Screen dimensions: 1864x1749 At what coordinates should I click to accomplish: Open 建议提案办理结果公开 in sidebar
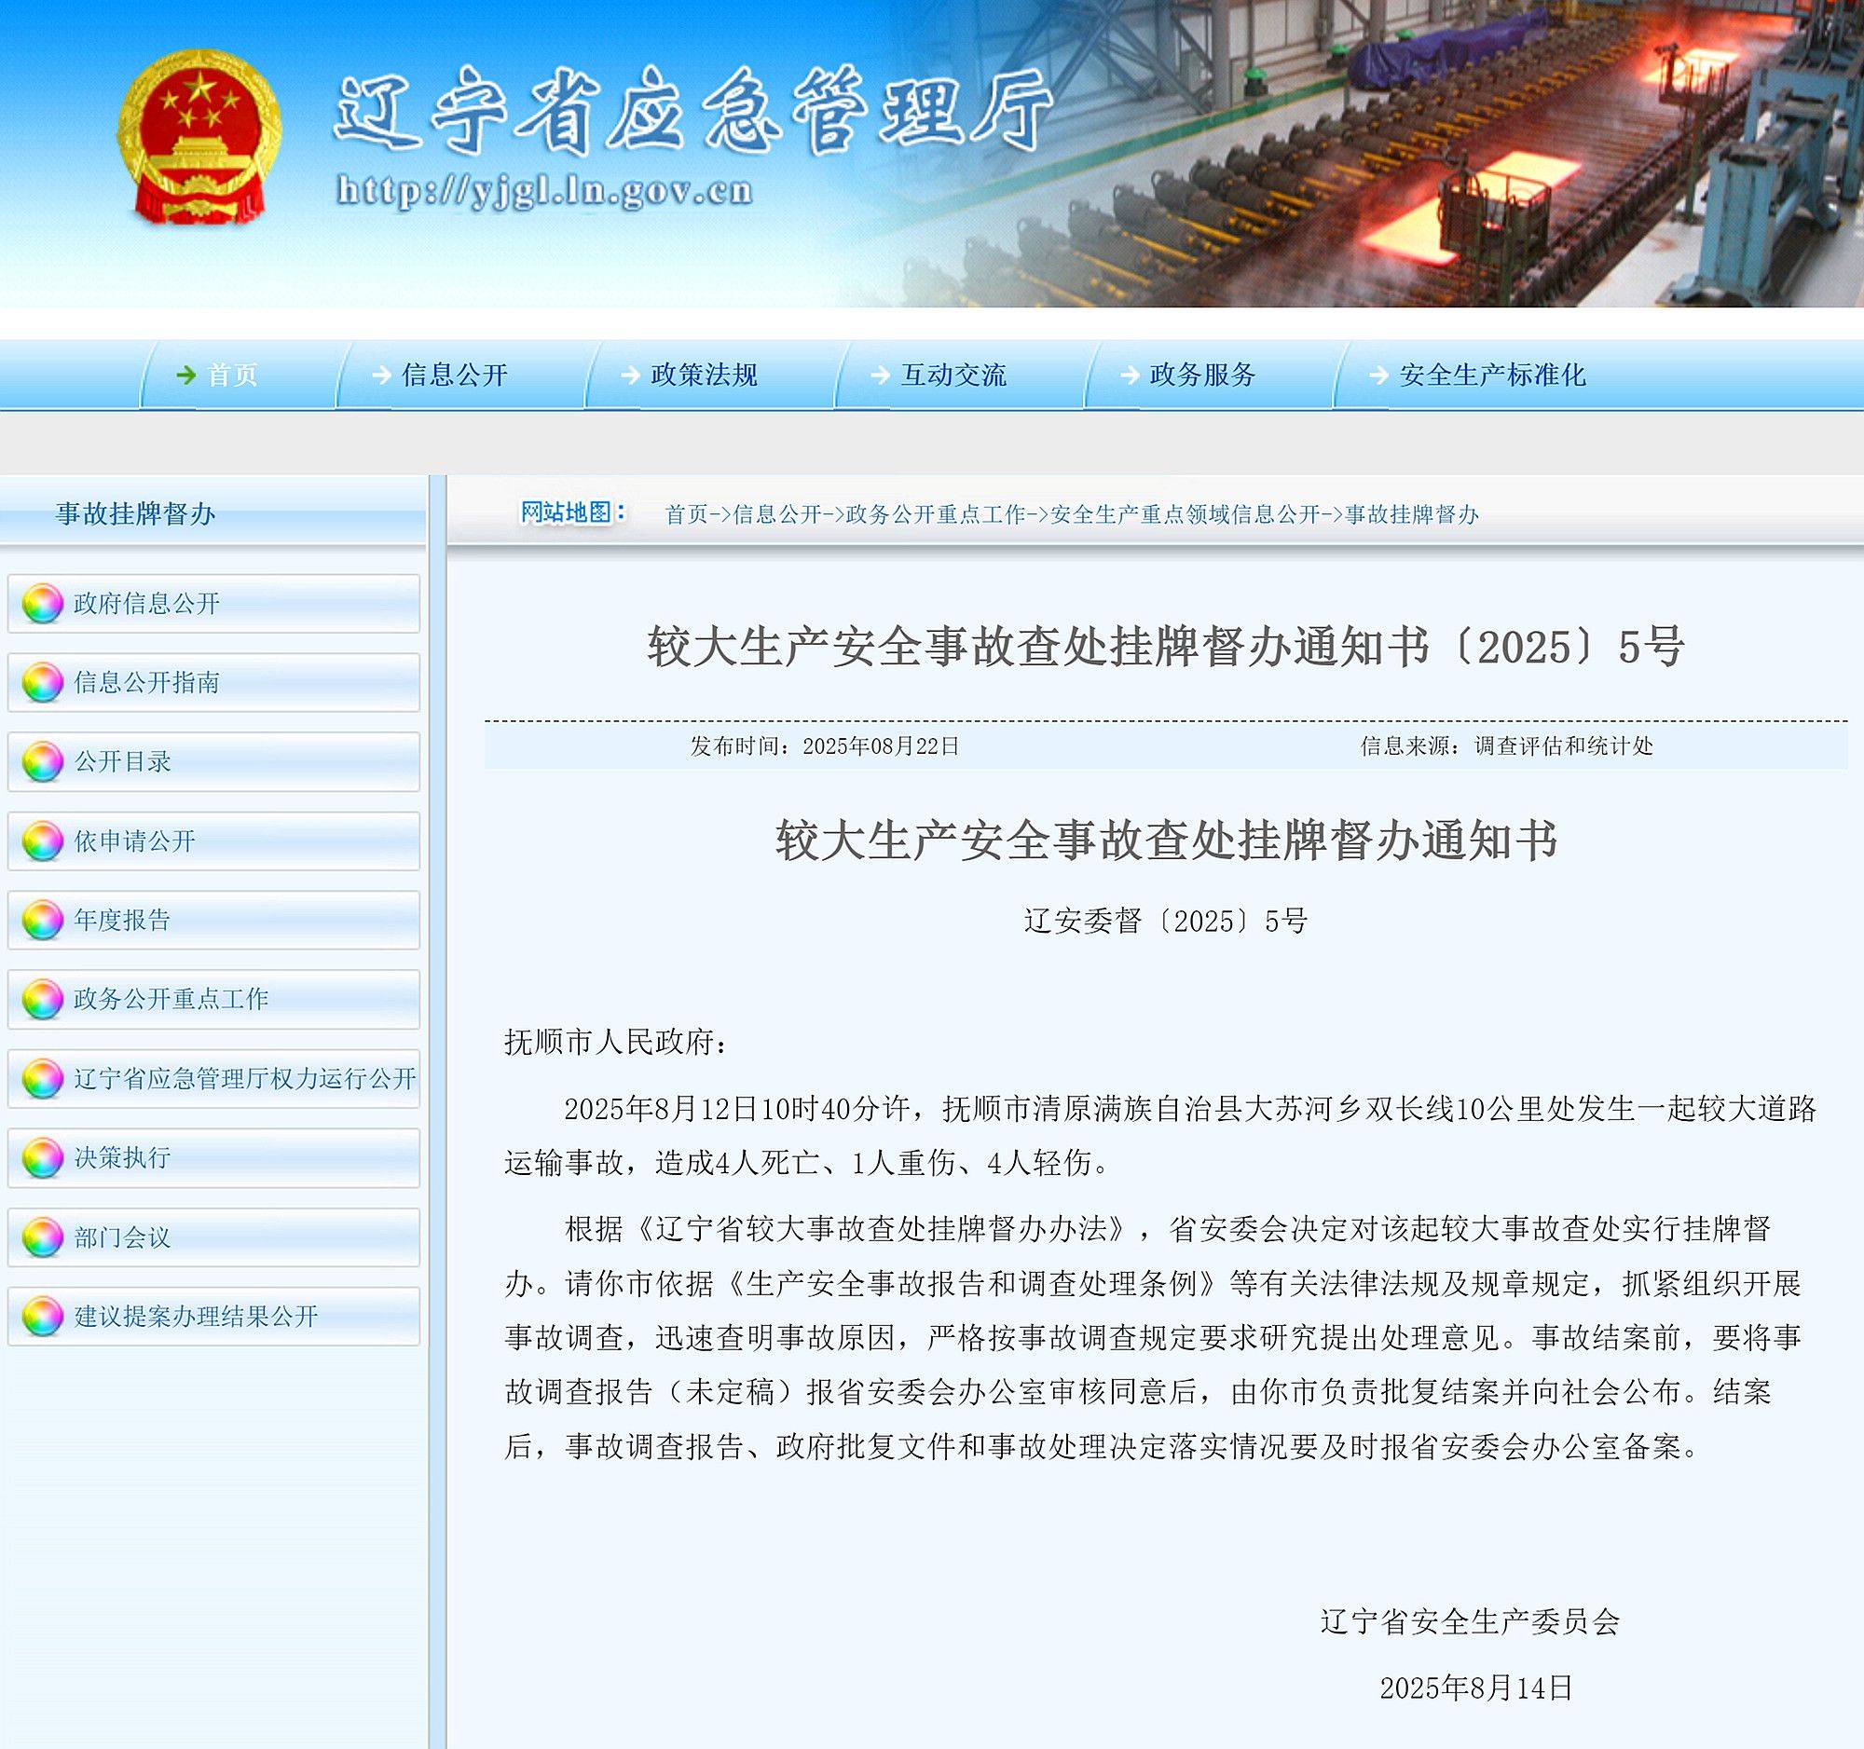click(193, 1316)
